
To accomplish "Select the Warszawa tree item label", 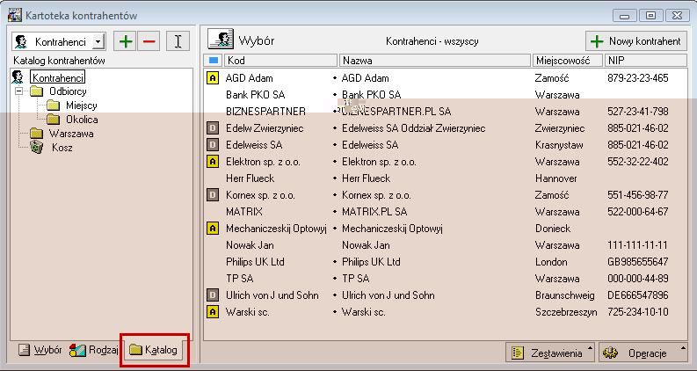I will [71, 134].
